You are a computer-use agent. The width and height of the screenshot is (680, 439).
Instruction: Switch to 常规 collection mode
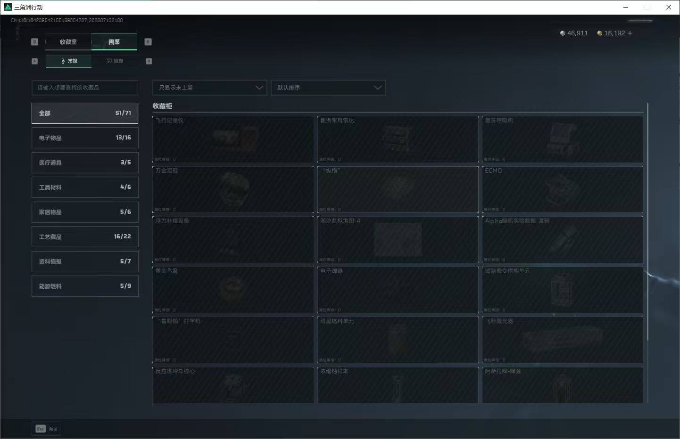(69, 61)
